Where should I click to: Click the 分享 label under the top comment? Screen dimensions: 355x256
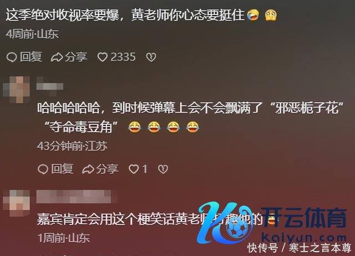[76, 56]
